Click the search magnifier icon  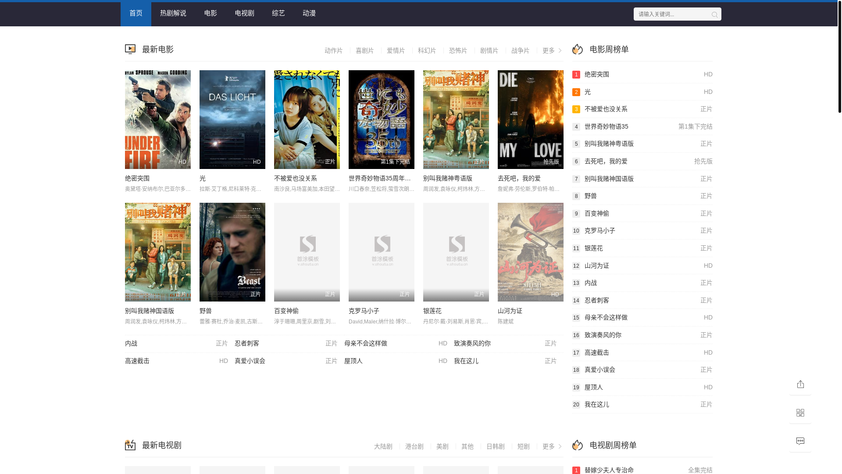click(x=714, y=14)
